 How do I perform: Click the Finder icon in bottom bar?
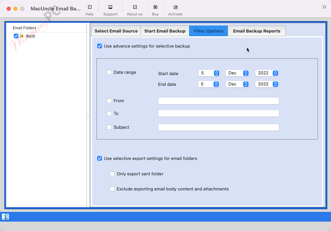5,217
